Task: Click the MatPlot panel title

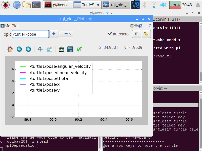Action: 12,26
